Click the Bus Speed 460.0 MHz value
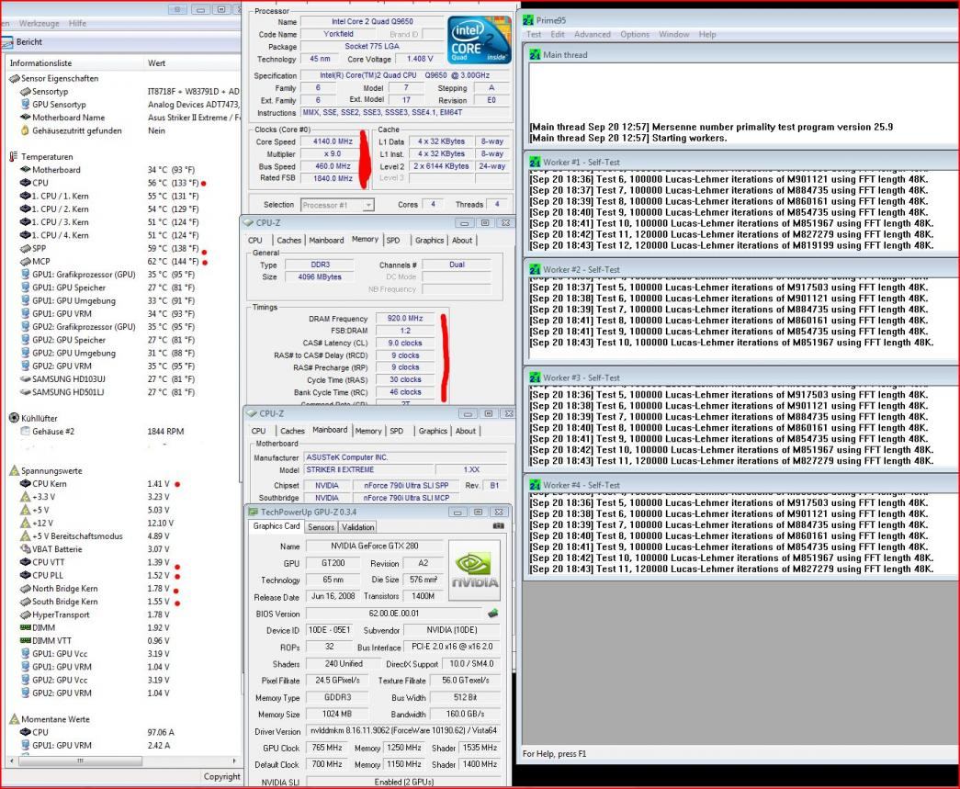Image resolution: width=960 pixels, height=789 pixels. [333, 166]
